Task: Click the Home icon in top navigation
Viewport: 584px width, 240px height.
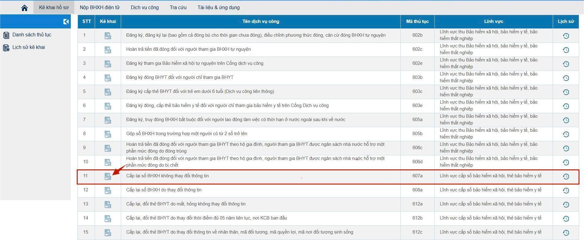Action: coord(24,8)
